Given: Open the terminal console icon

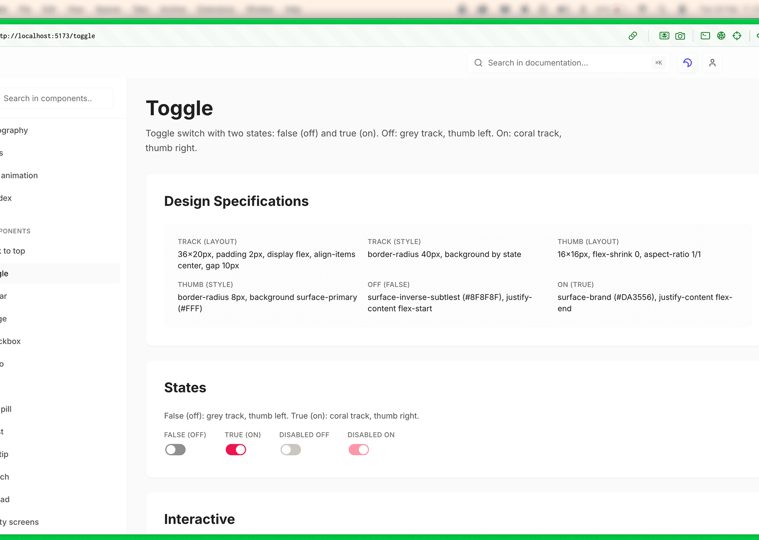Looking at the screenshot, I should 705,36.
